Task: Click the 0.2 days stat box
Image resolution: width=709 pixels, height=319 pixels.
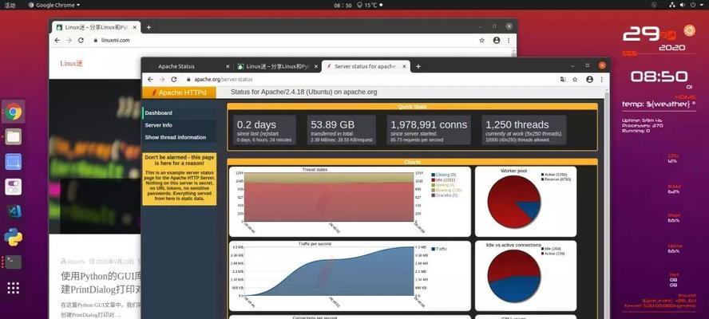Action: pos(265,130)
